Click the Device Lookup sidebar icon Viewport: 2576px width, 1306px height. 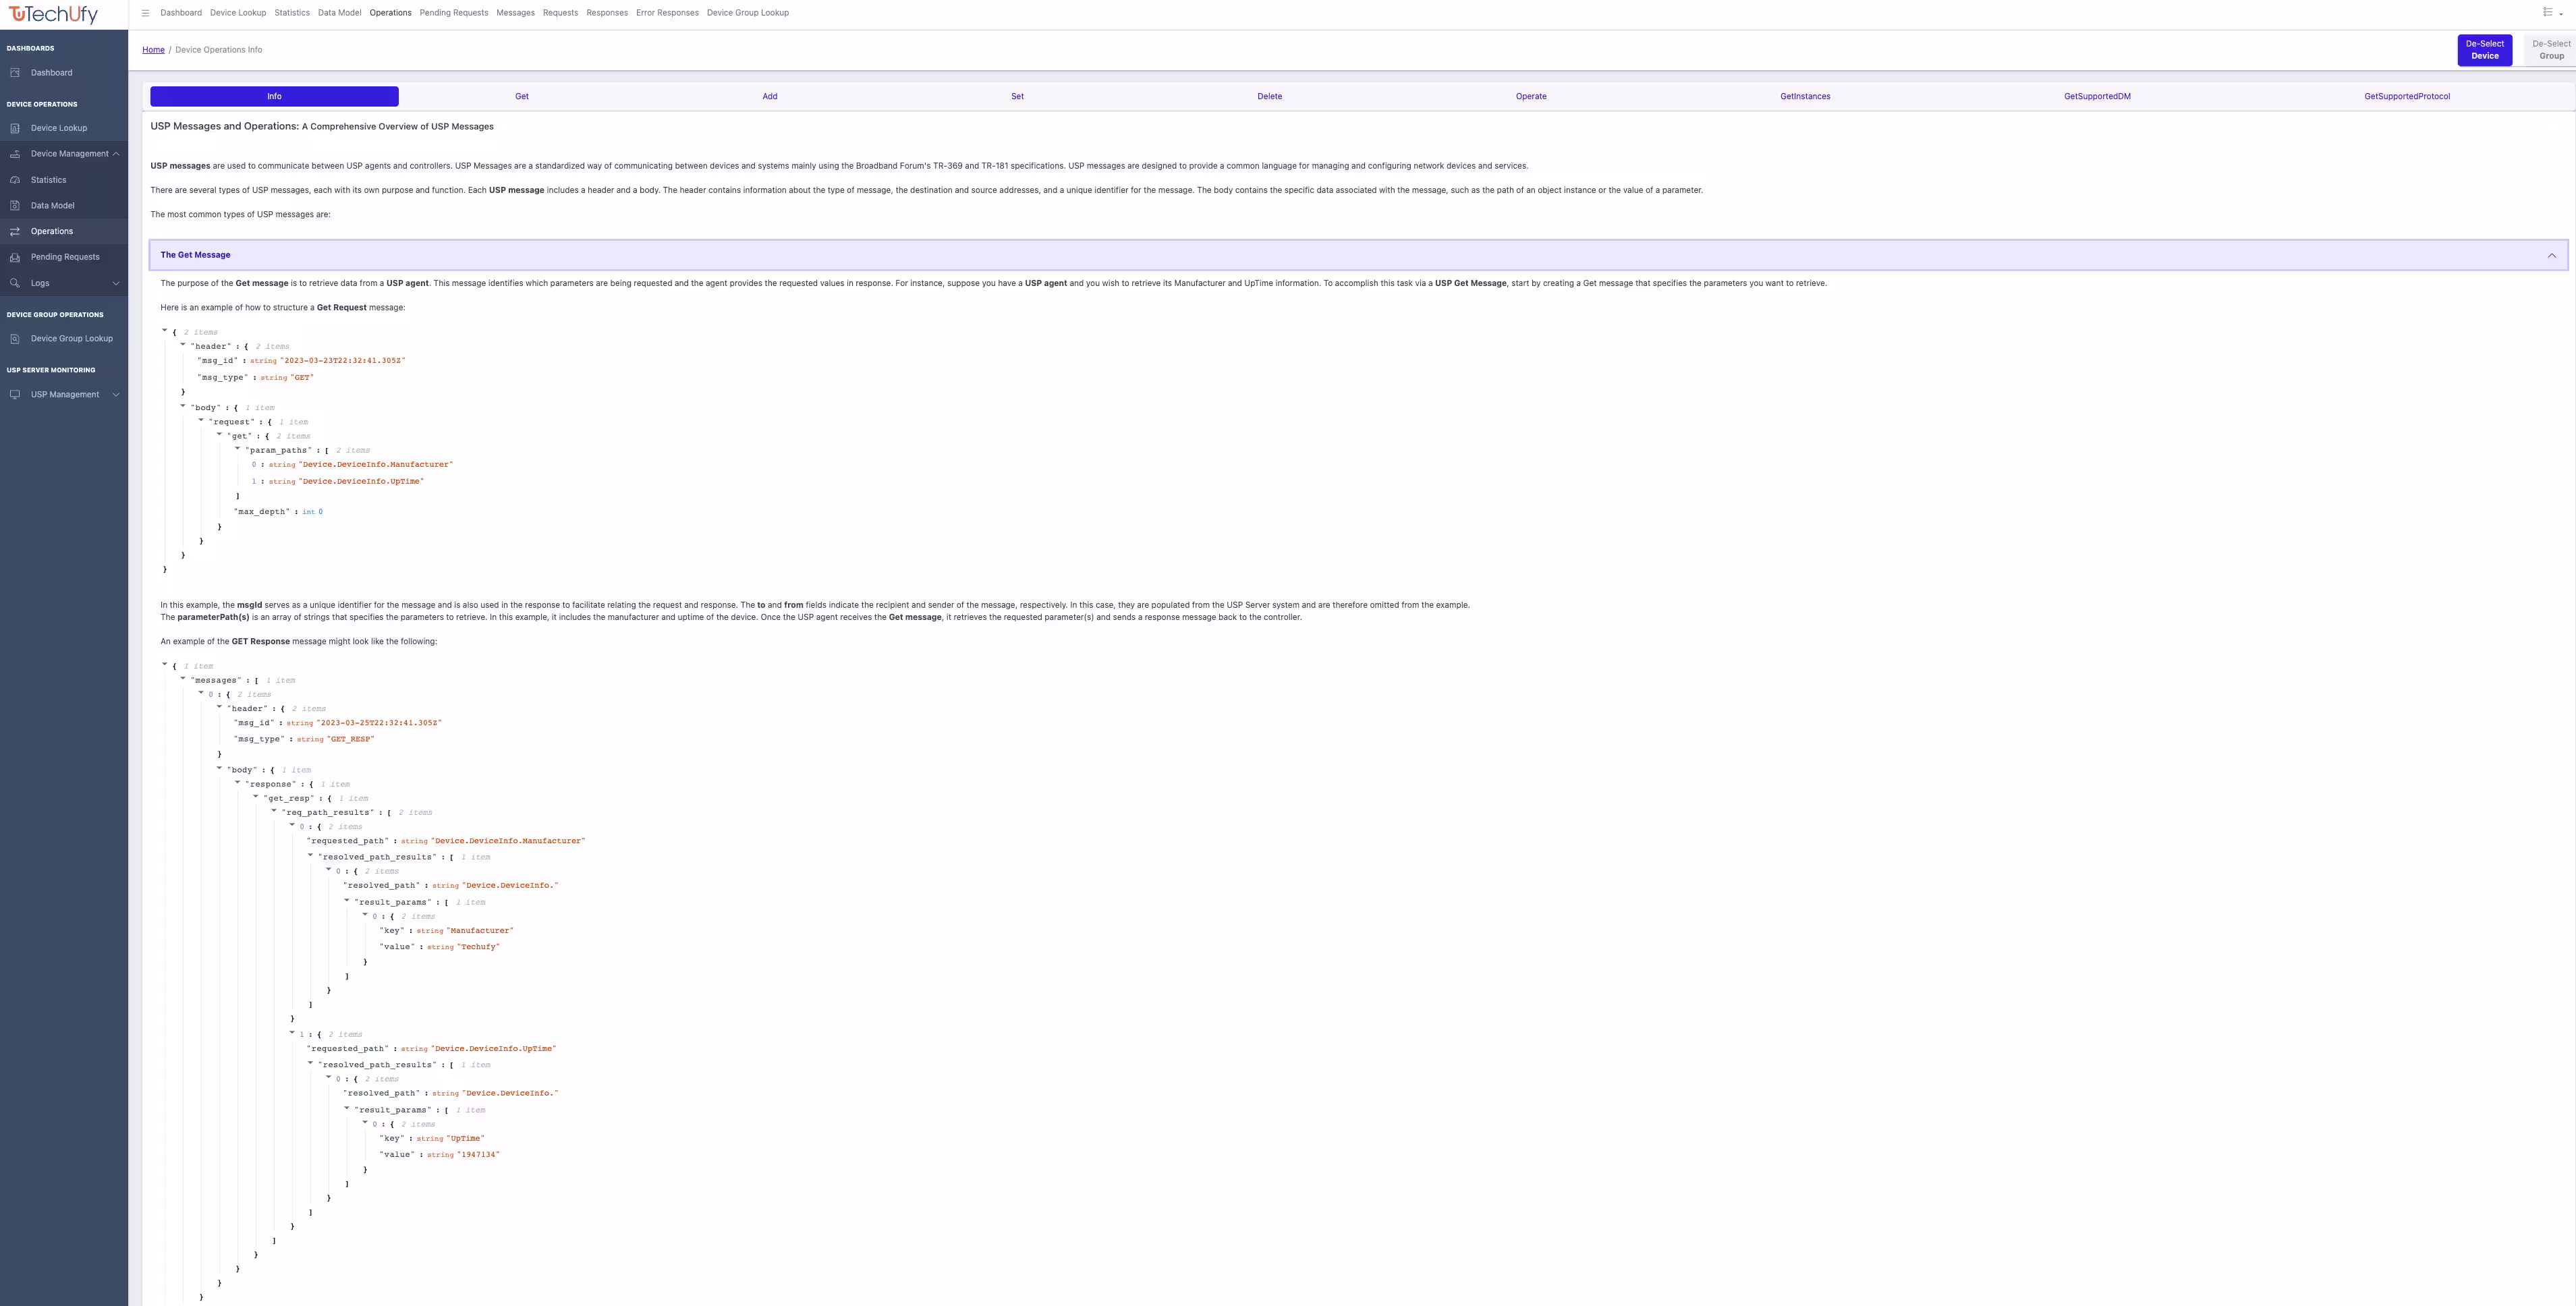point(15,128)
